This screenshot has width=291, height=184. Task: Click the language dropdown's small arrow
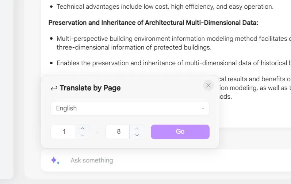[203, 109]
